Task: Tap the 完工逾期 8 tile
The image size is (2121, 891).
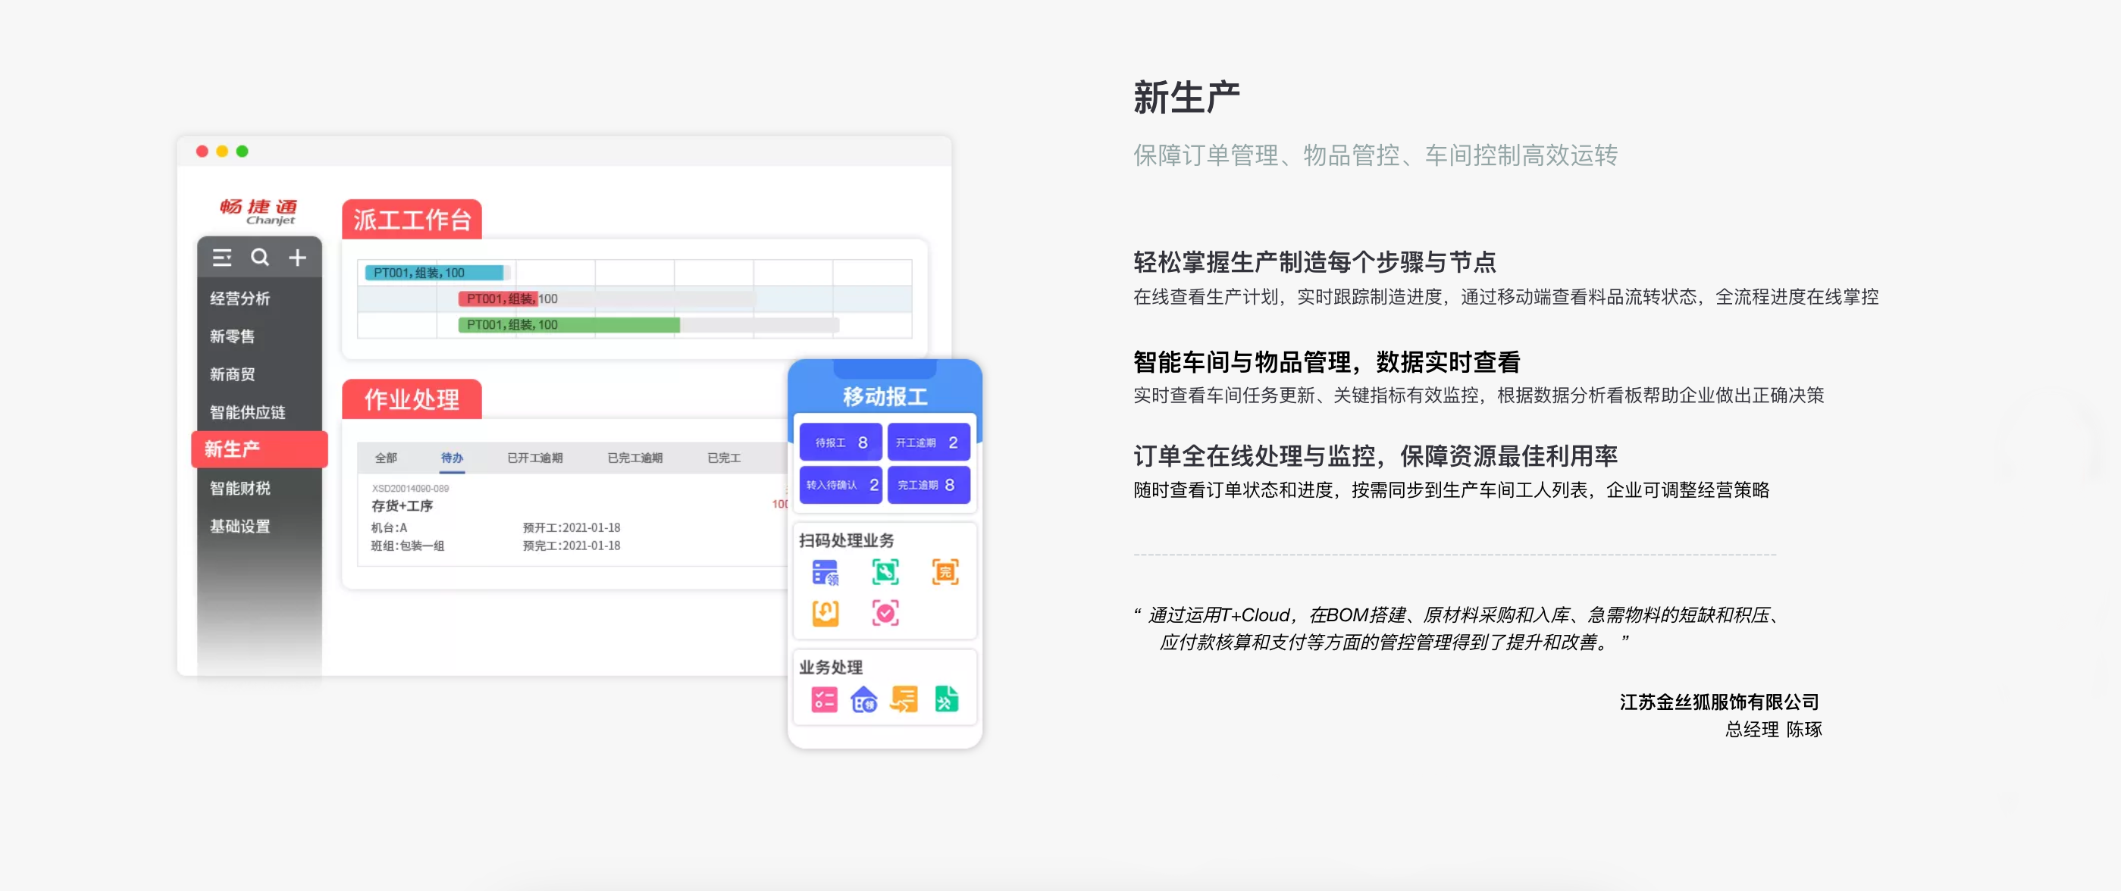Action: coord(928,486)
